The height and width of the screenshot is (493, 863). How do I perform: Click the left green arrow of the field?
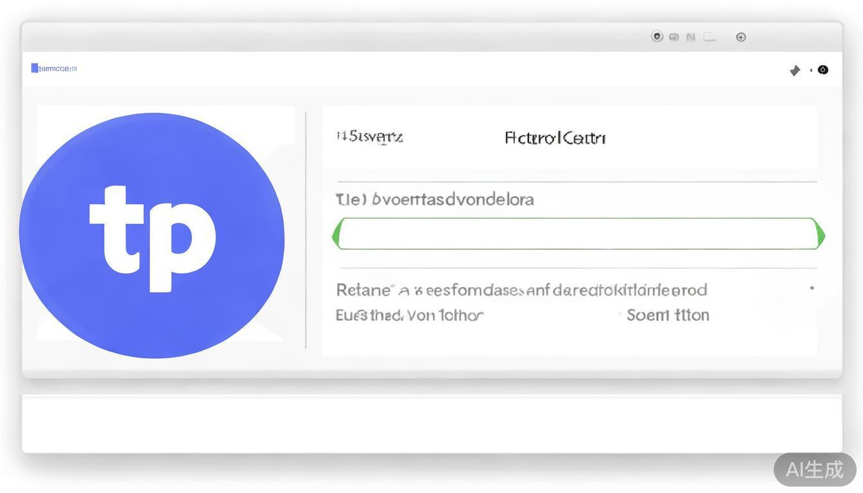335,234
